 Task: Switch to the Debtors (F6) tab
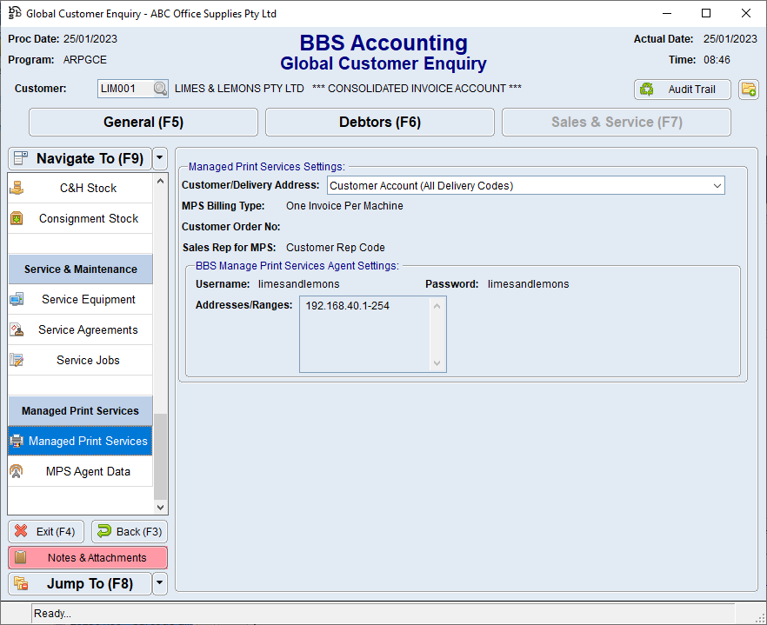pyautogui.click(x=379, y=123)
